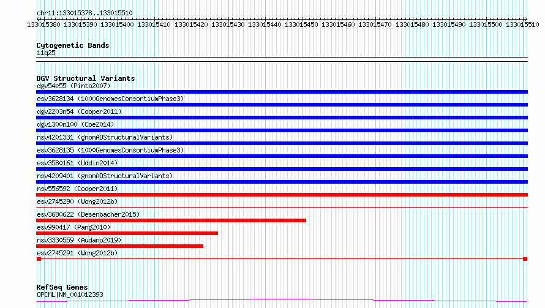Click blue bar under dgv2203n54
The image size is (545, 308).
tap(282, 118)
